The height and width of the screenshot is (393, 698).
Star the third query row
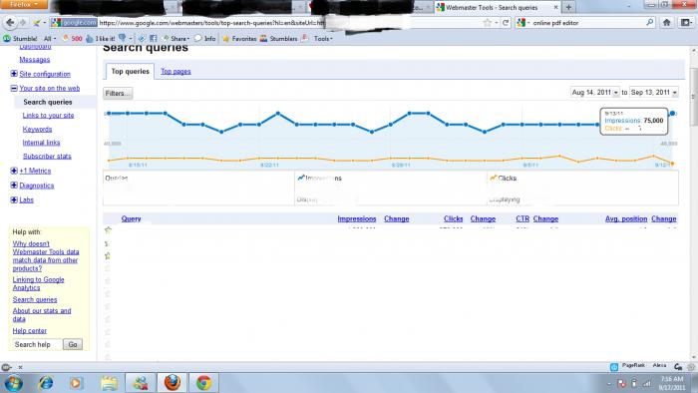(108, 256)
